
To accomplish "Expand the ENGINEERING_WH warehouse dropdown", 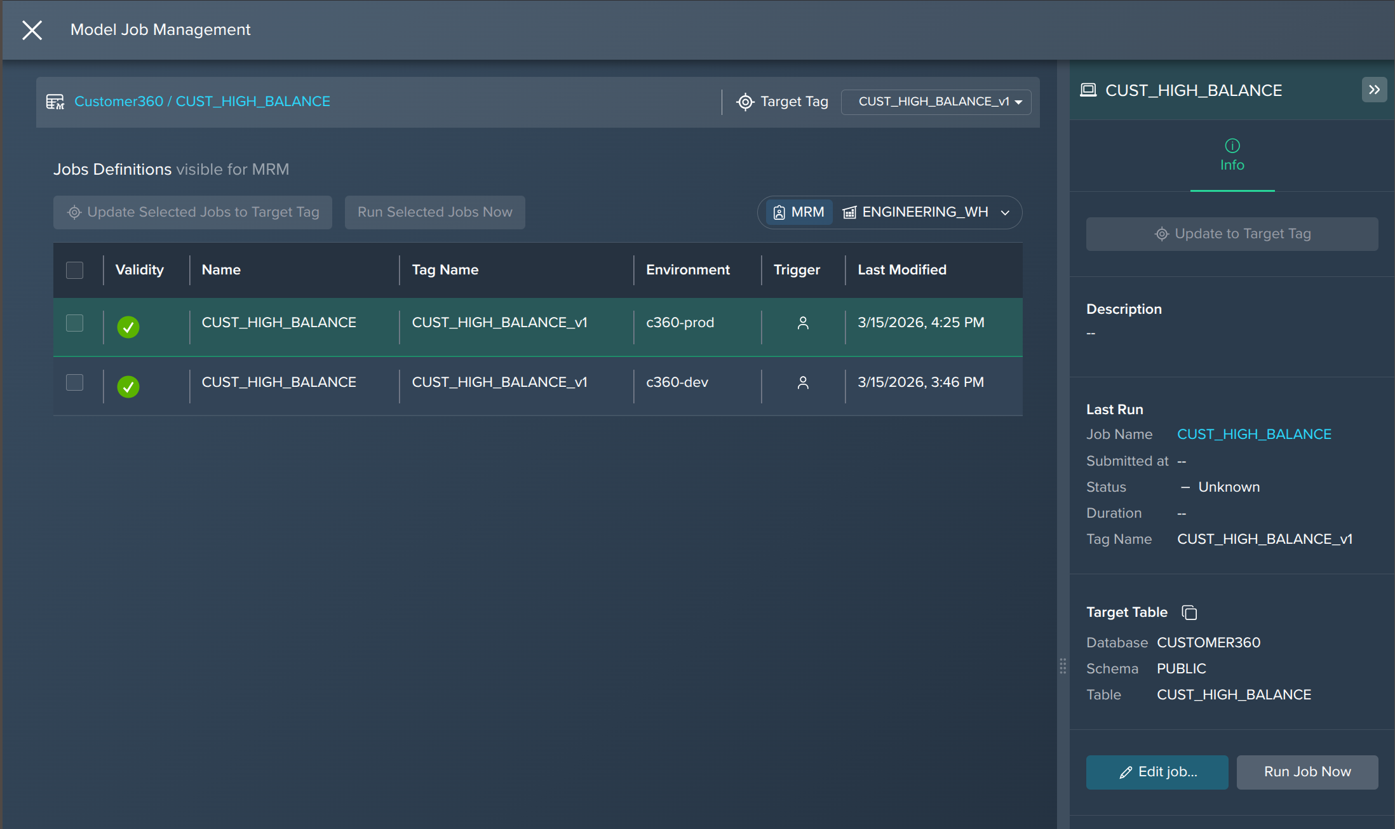I will point(1006,212).
